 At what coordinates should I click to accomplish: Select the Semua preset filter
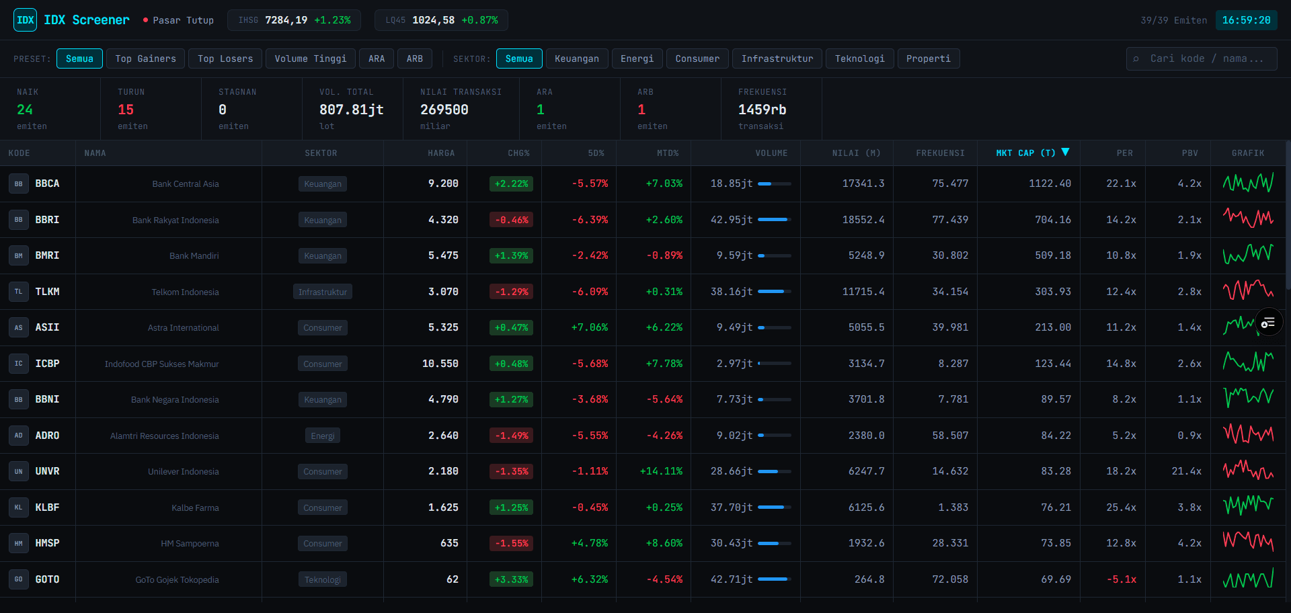click(x=79, y=58)
